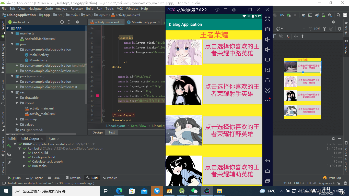Click Project panel collapse all icon
349x196 pixels.
[x=69, y=22]
